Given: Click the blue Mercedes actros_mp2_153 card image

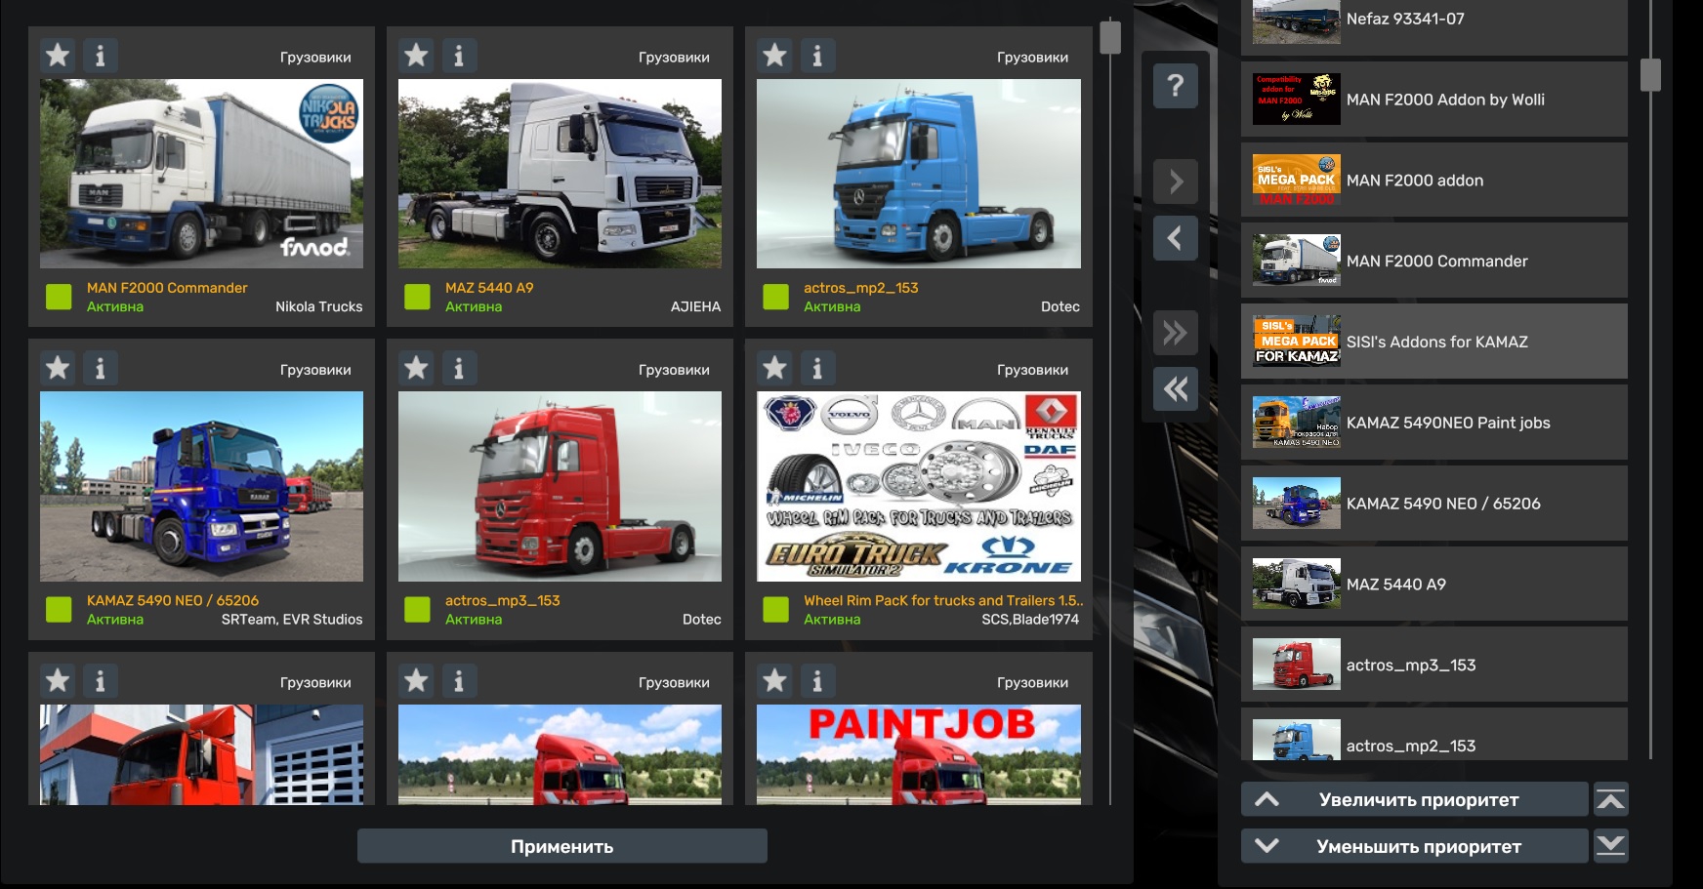Looking at the screenshot, I should [919, 174].
